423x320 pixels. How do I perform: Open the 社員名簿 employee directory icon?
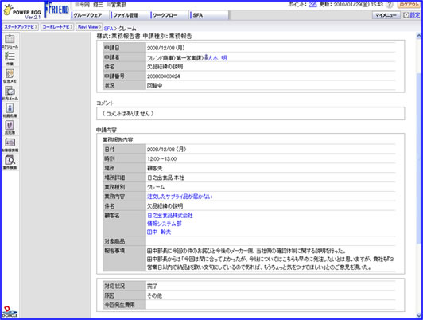pyautogui.click(x=10, y=110)
